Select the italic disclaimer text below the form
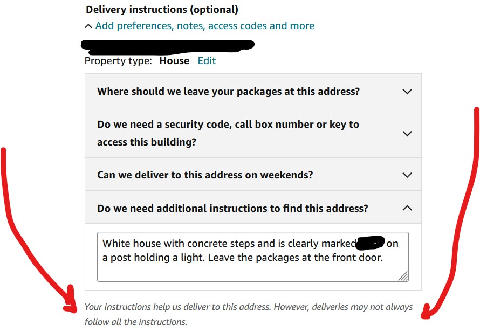 pos(248,312)
